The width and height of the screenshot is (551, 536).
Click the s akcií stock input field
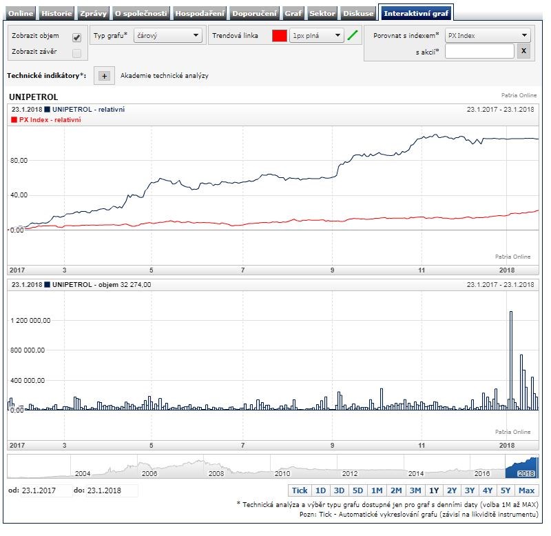(479, 51)
